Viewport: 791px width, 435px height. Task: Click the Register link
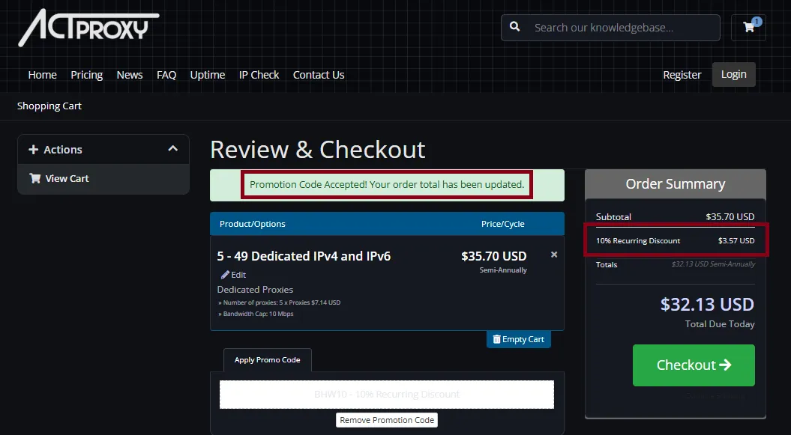pos(682,75)
